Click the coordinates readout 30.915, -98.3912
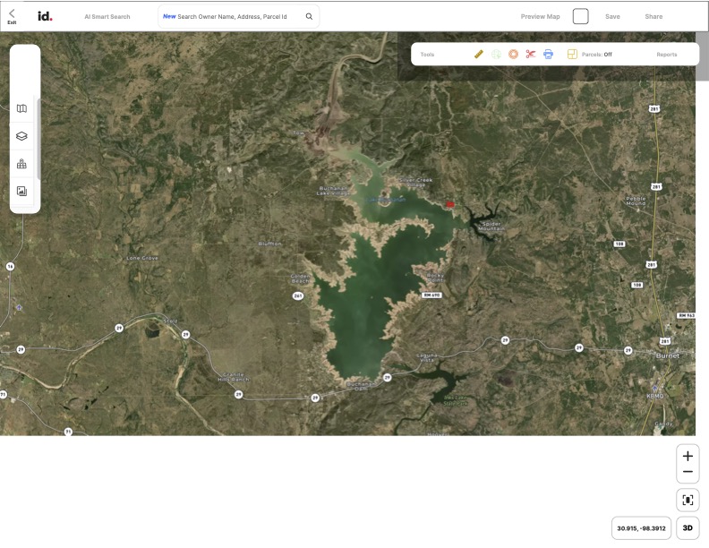 pos(641,528)
